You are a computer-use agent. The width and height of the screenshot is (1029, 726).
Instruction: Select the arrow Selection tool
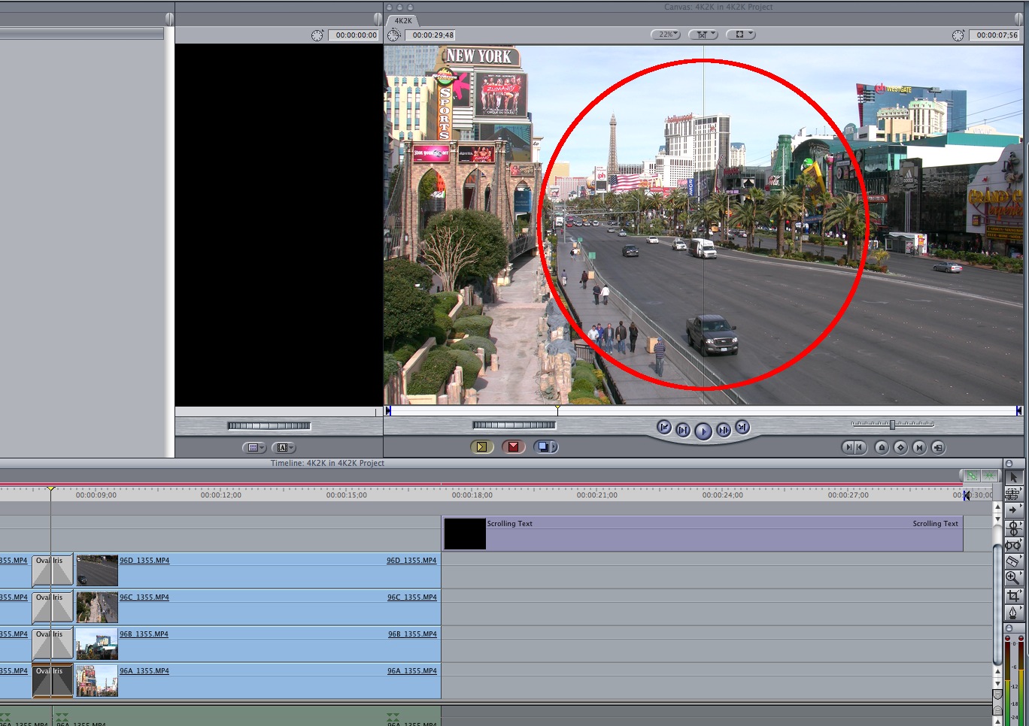click(x=1012, y=477)
